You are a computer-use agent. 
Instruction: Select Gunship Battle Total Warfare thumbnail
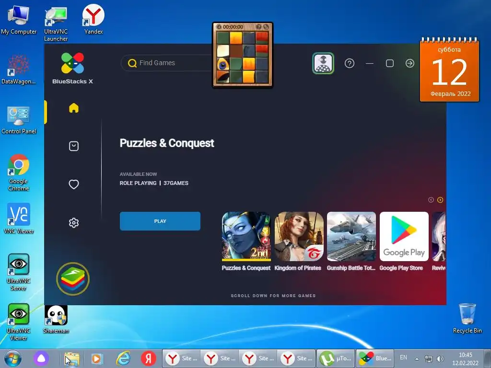(351, 237)
